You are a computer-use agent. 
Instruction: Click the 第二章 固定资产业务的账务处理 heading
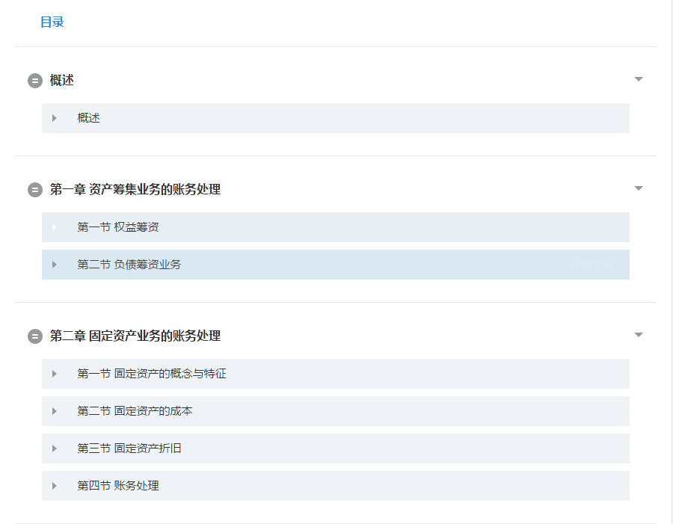click(x=135, y=336)
